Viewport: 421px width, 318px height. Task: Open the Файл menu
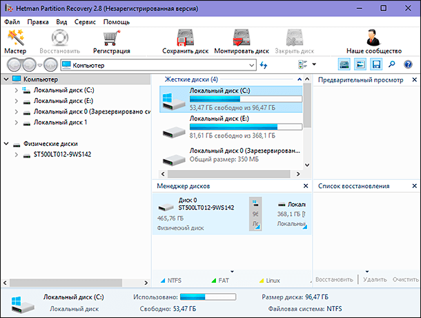12,22
